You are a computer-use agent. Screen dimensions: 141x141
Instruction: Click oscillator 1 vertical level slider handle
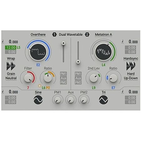(63, 43)
